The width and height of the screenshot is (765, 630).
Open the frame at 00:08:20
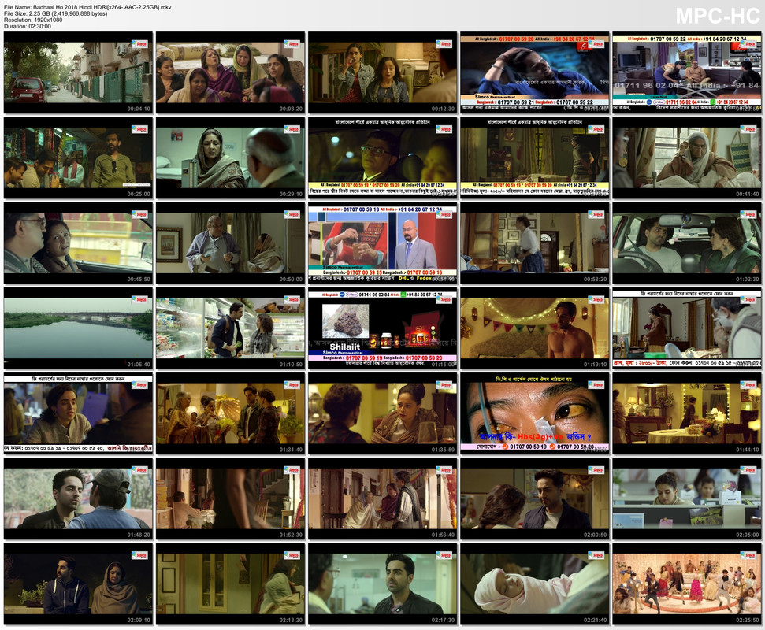click(x=230, y=72)
